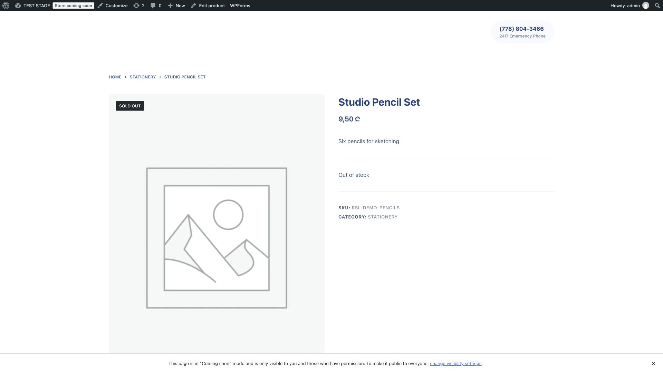Click SKU value RSL-DEMO-PENCILS

pos(376,208)
